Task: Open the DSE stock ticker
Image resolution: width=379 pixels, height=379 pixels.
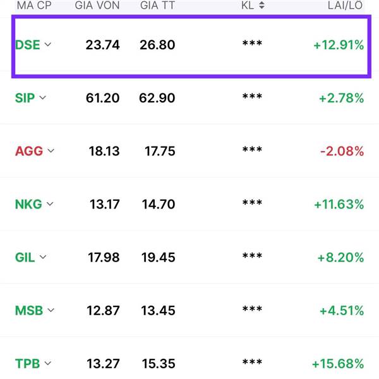Action: tap(28, 45)
